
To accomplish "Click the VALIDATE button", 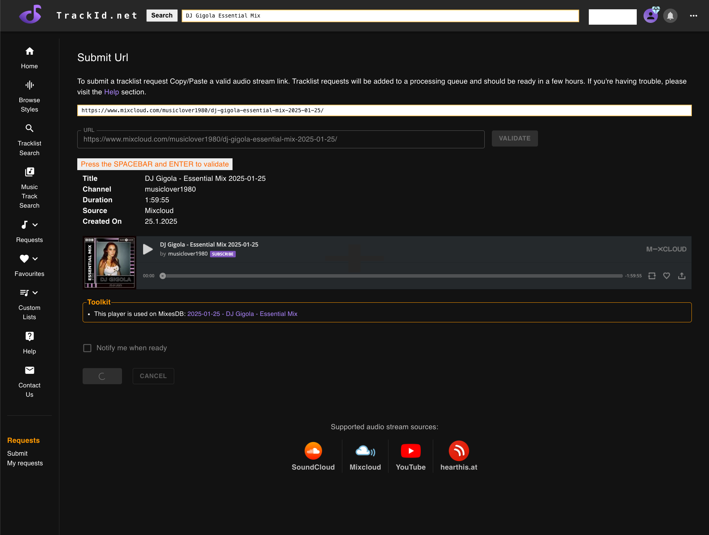I will pos(515,138).
